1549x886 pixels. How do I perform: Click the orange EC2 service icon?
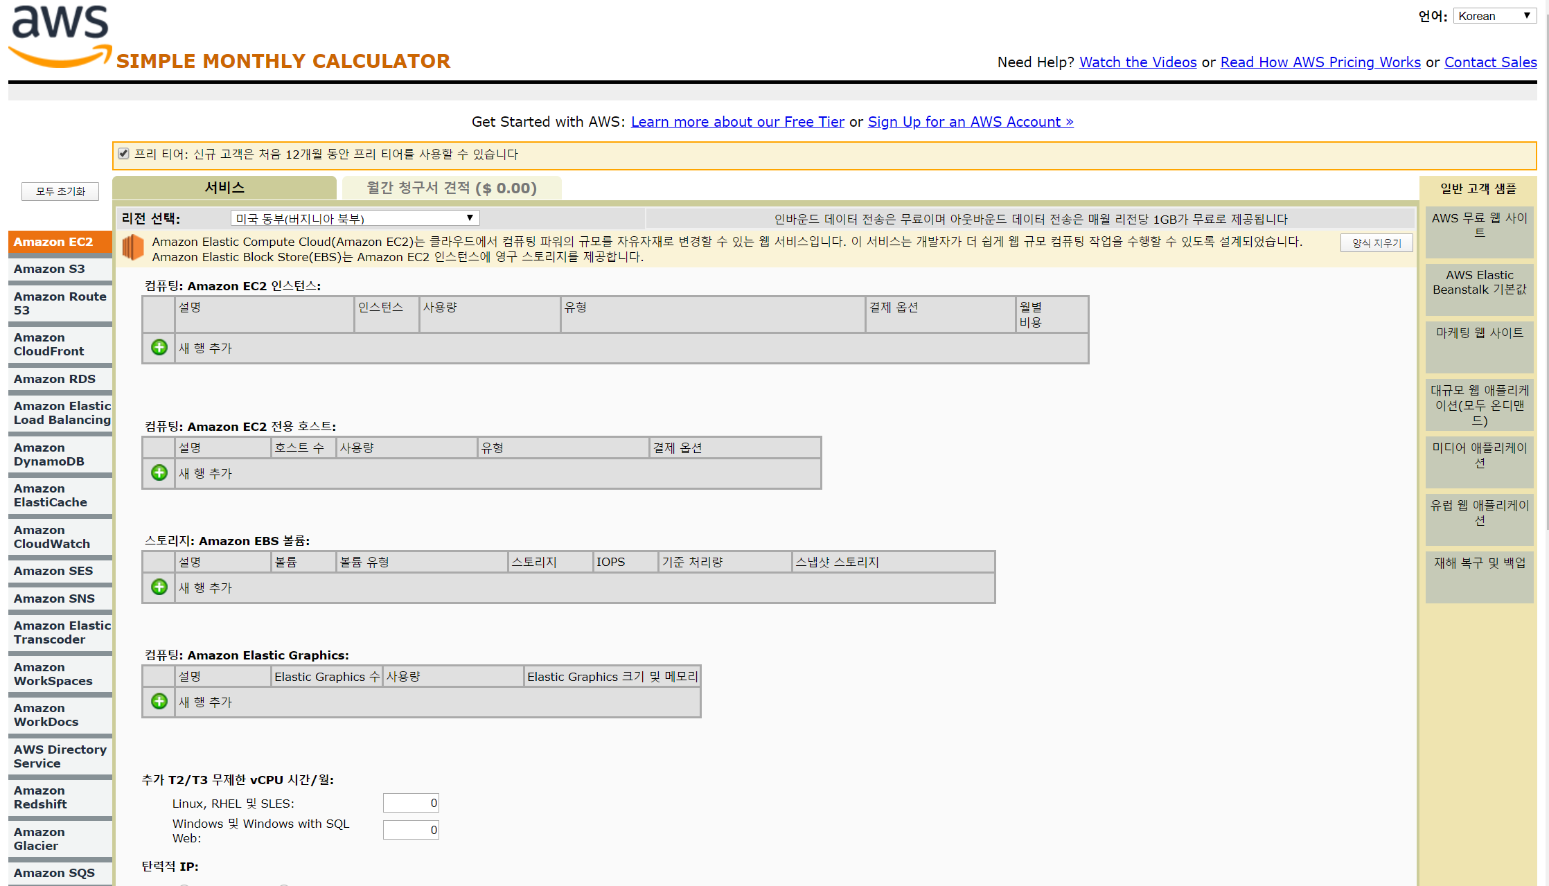click(132, 248)
